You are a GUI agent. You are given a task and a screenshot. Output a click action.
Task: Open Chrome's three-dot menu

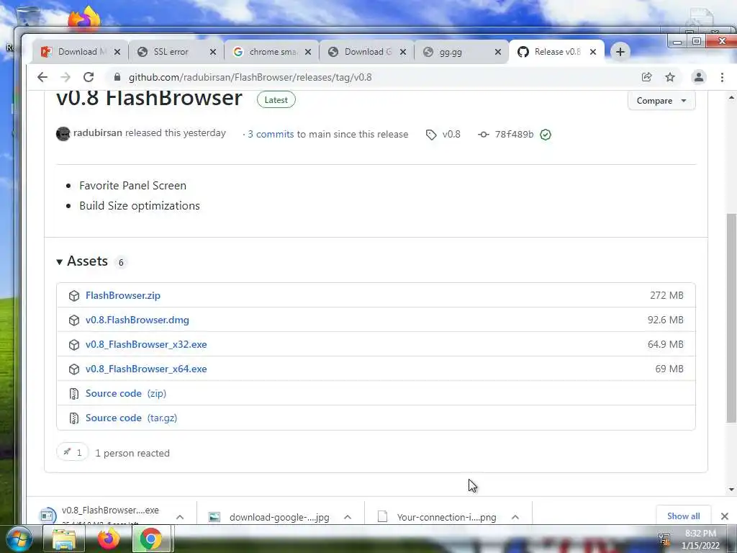722,77
